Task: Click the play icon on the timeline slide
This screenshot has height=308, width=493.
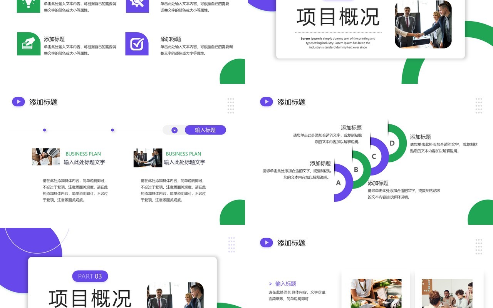Action: 18,102
